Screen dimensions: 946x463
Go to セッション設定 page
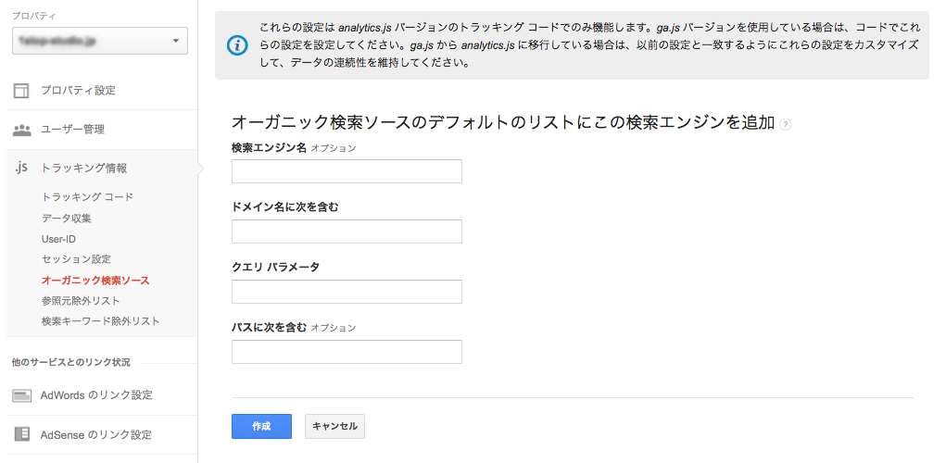[76, 259]
